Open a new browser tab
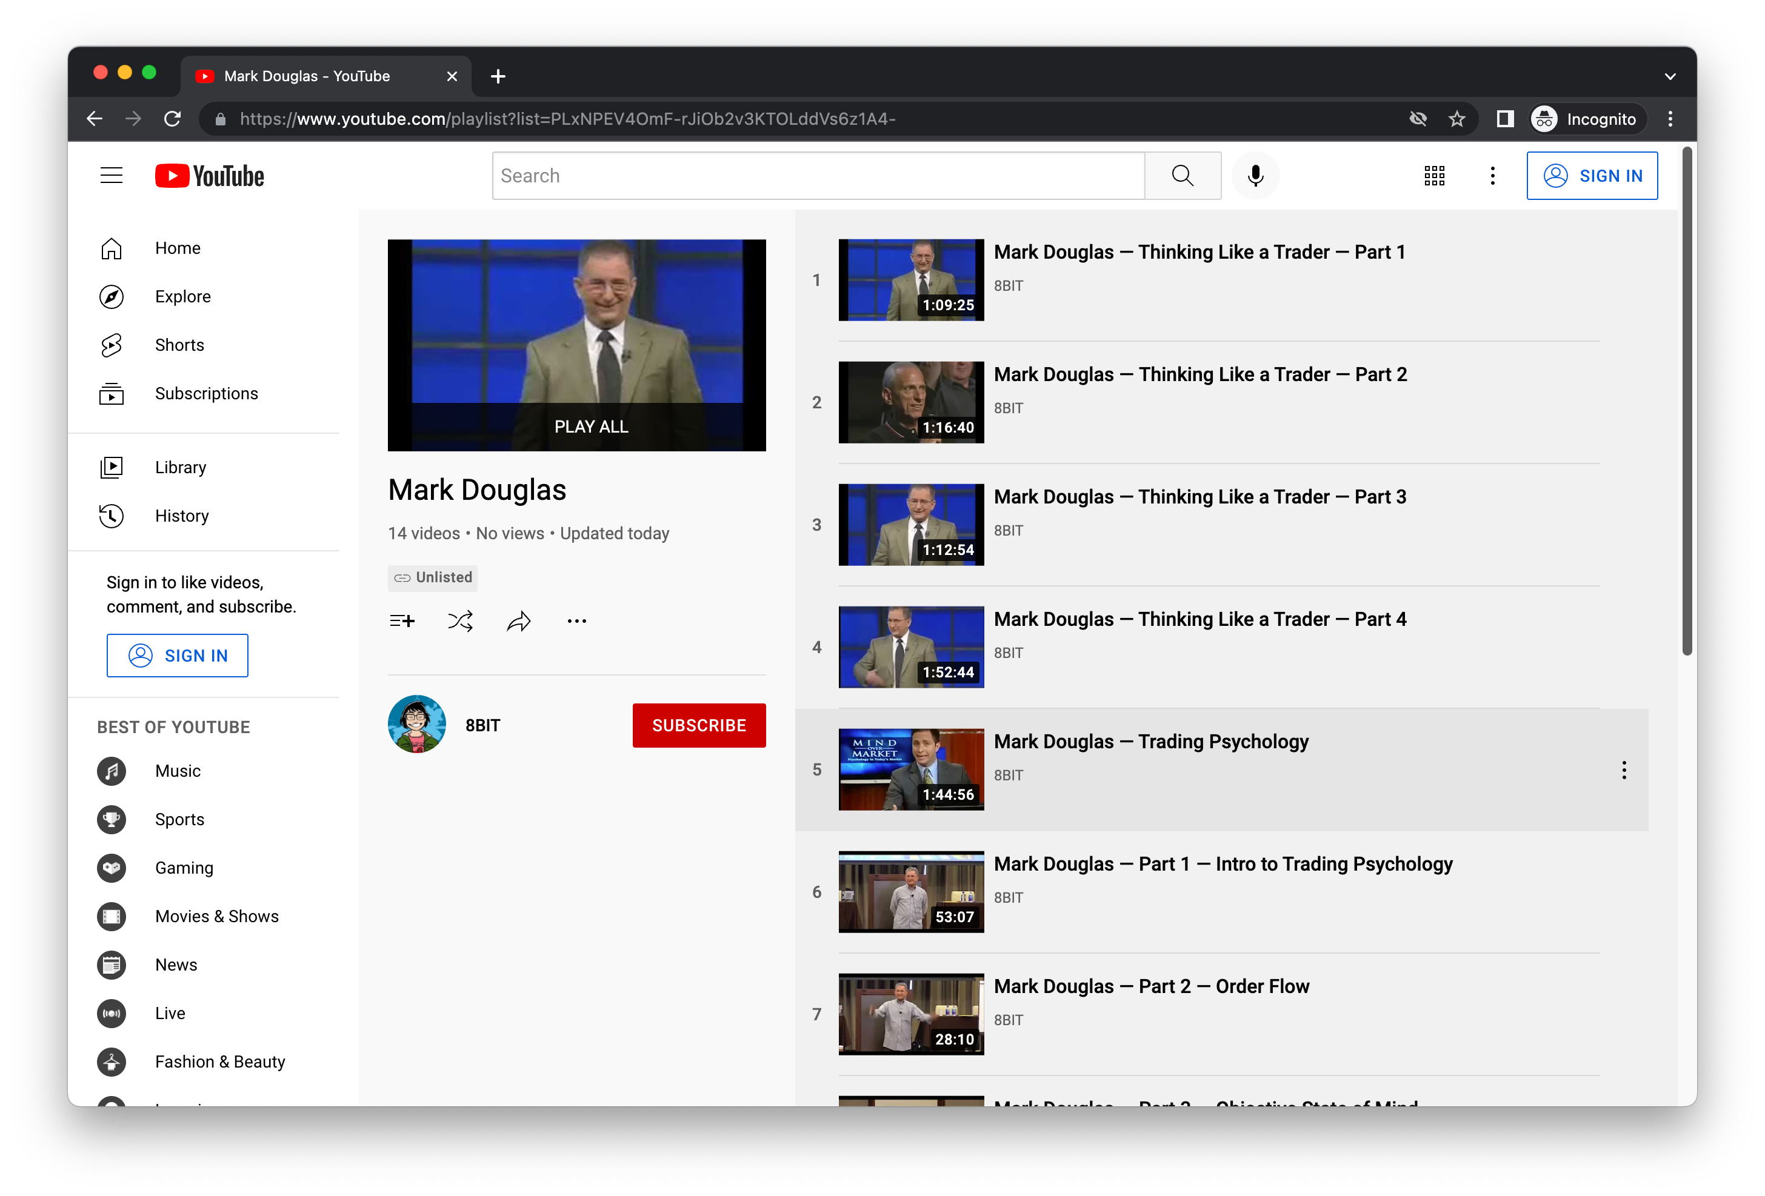 pos(498,76)
